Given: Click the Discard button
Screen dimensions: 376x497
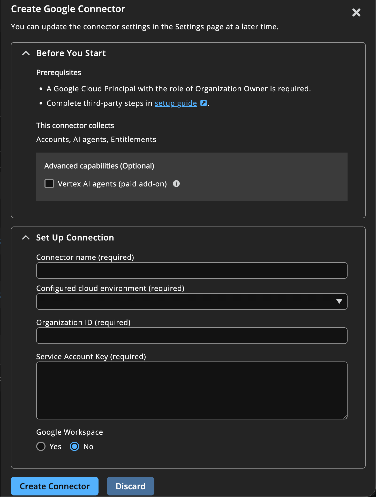Looking at the screenshot, I should click(x=131, y=486).
